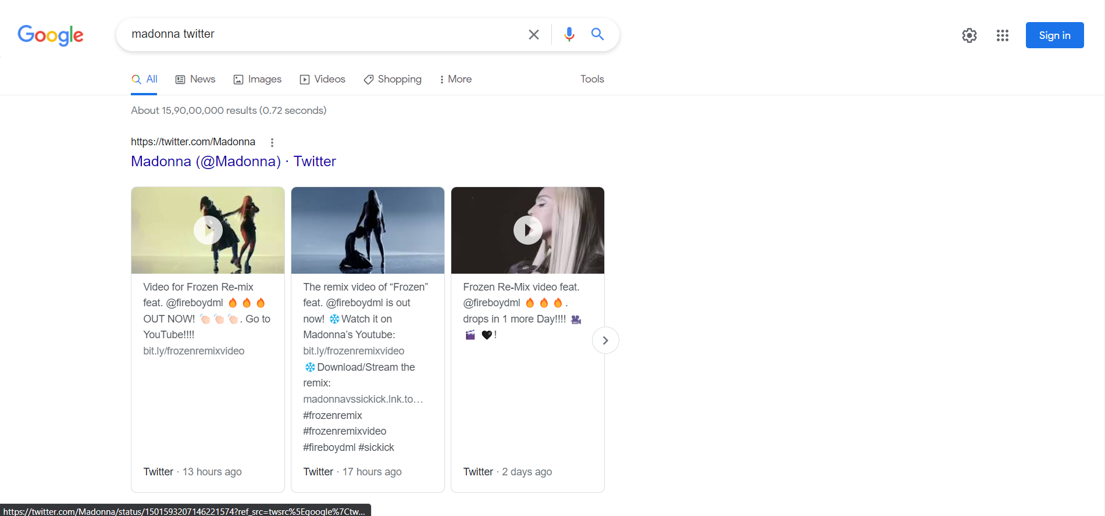Click the #fireboydml #sickick hashtags text
The width and height of the screenshot is (1105, 516).
[x=348, y=447]
